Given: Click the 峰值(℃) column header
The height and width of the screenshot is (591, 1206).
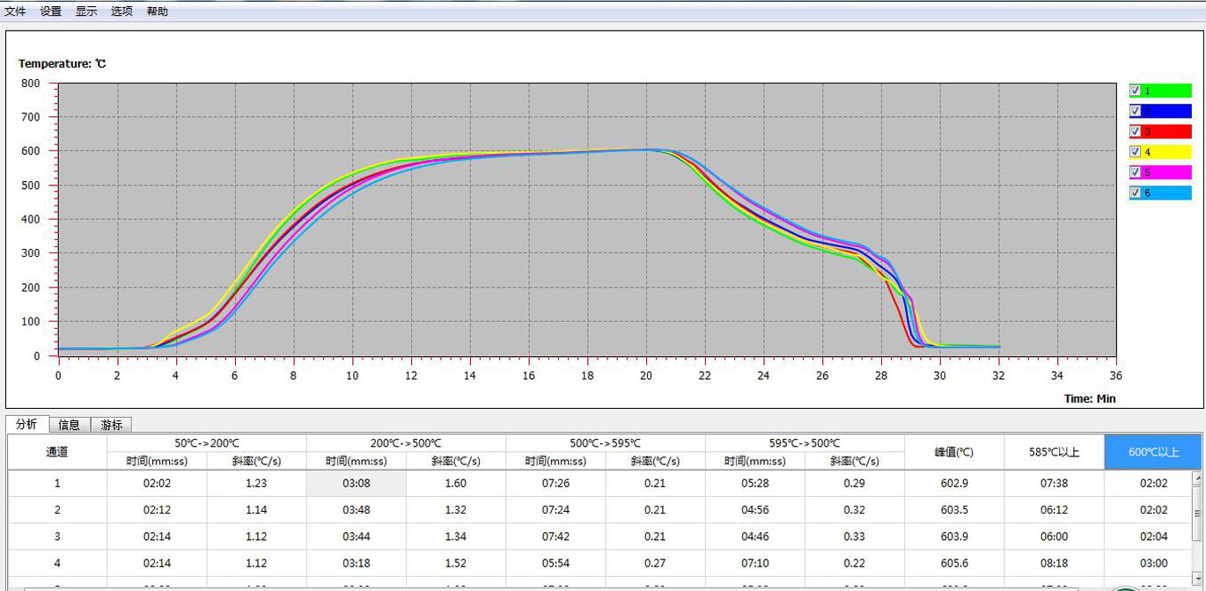Looking at the screenshot, I should coord(954,452).
